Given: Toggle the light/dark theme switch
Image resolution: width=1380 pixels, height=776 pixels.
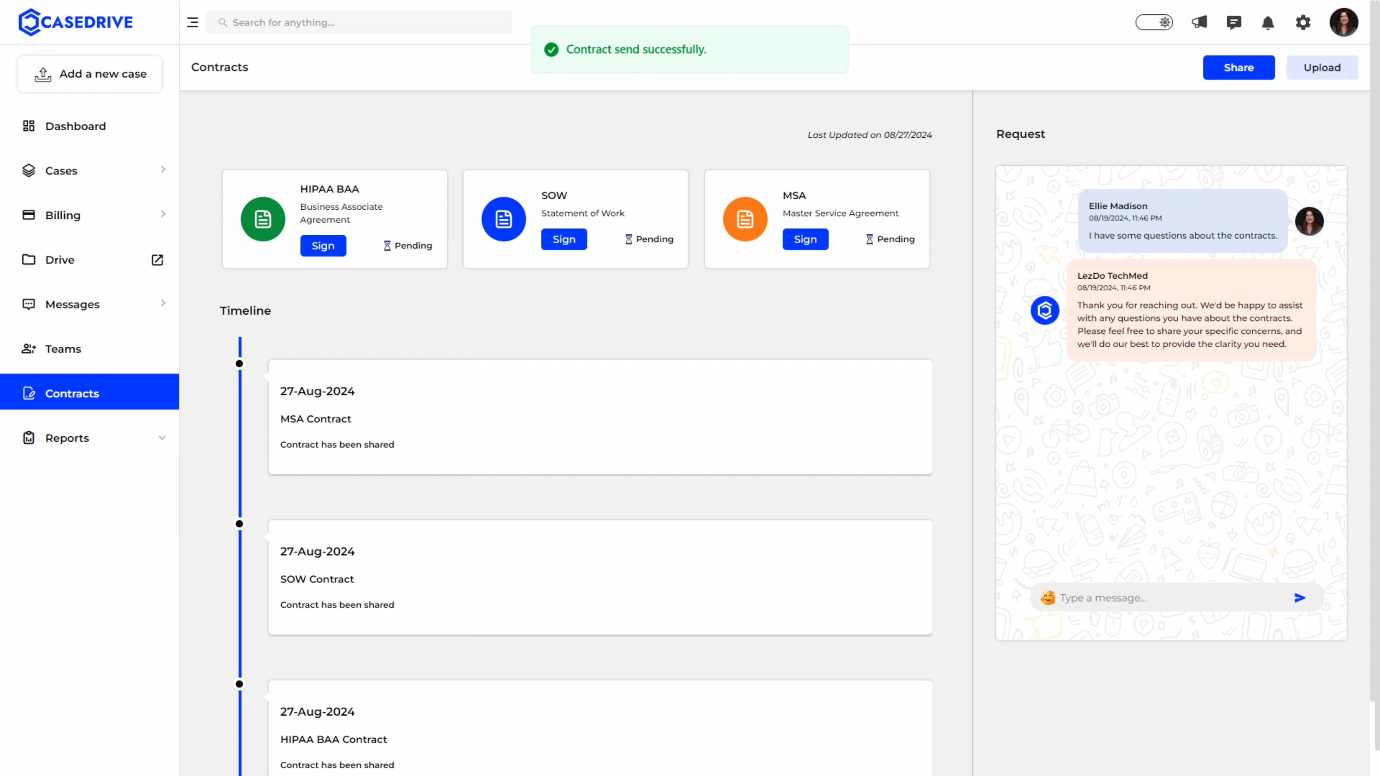Looking at the screenshot, I should [1154, 23].
